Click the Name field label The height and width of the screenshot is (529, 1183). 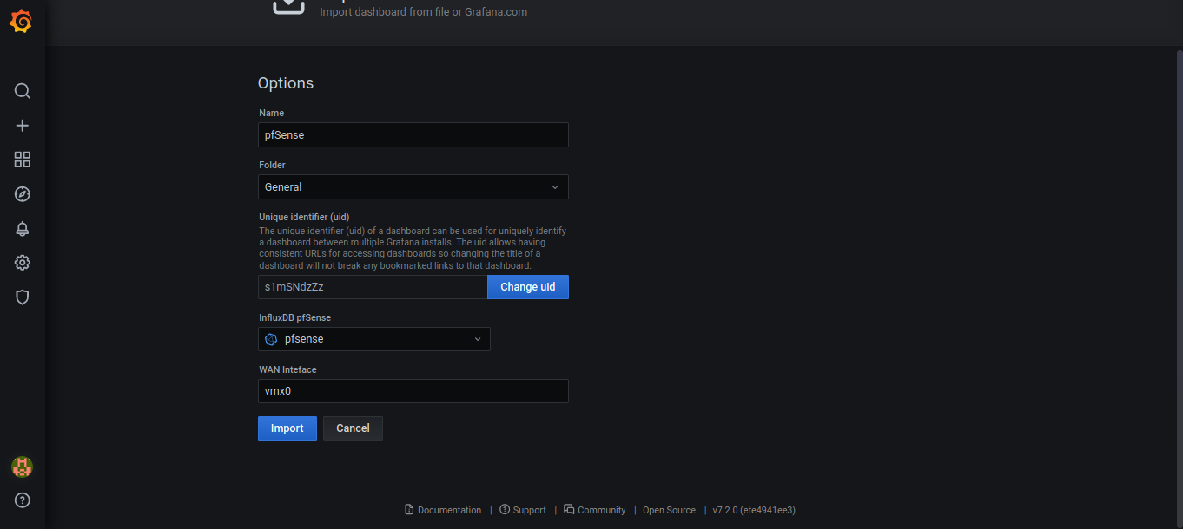tap(271, 113)
